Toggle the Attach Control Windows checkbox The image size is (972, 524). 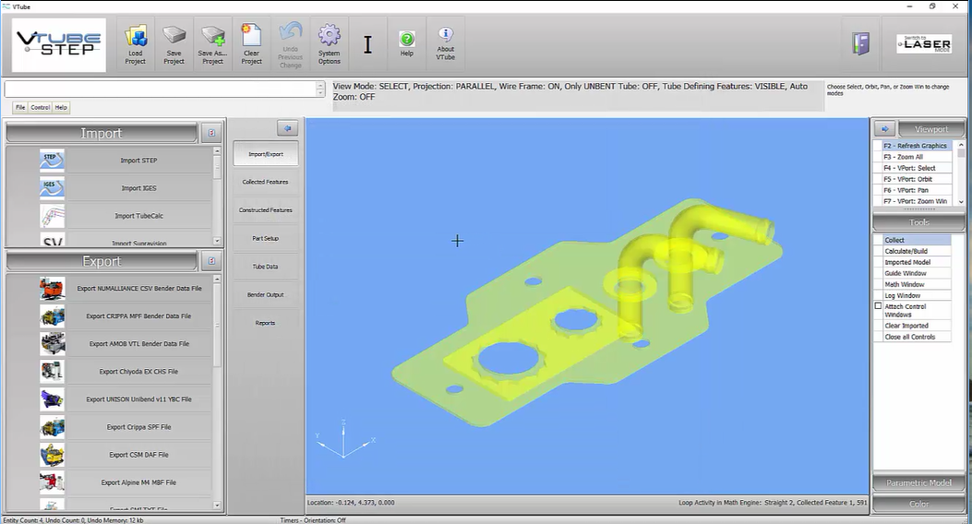tap(879, 306)
